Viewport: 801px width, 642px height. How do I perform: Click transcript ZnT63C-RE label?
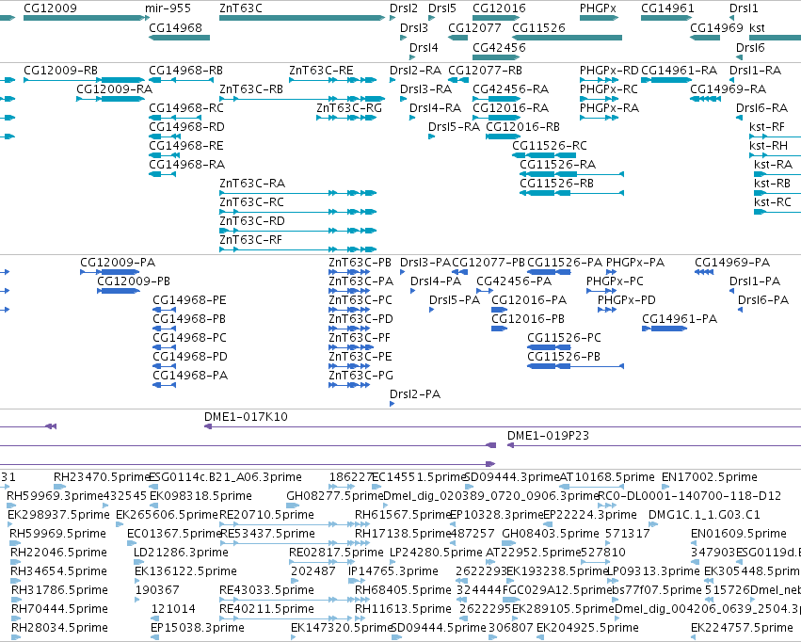321,70
